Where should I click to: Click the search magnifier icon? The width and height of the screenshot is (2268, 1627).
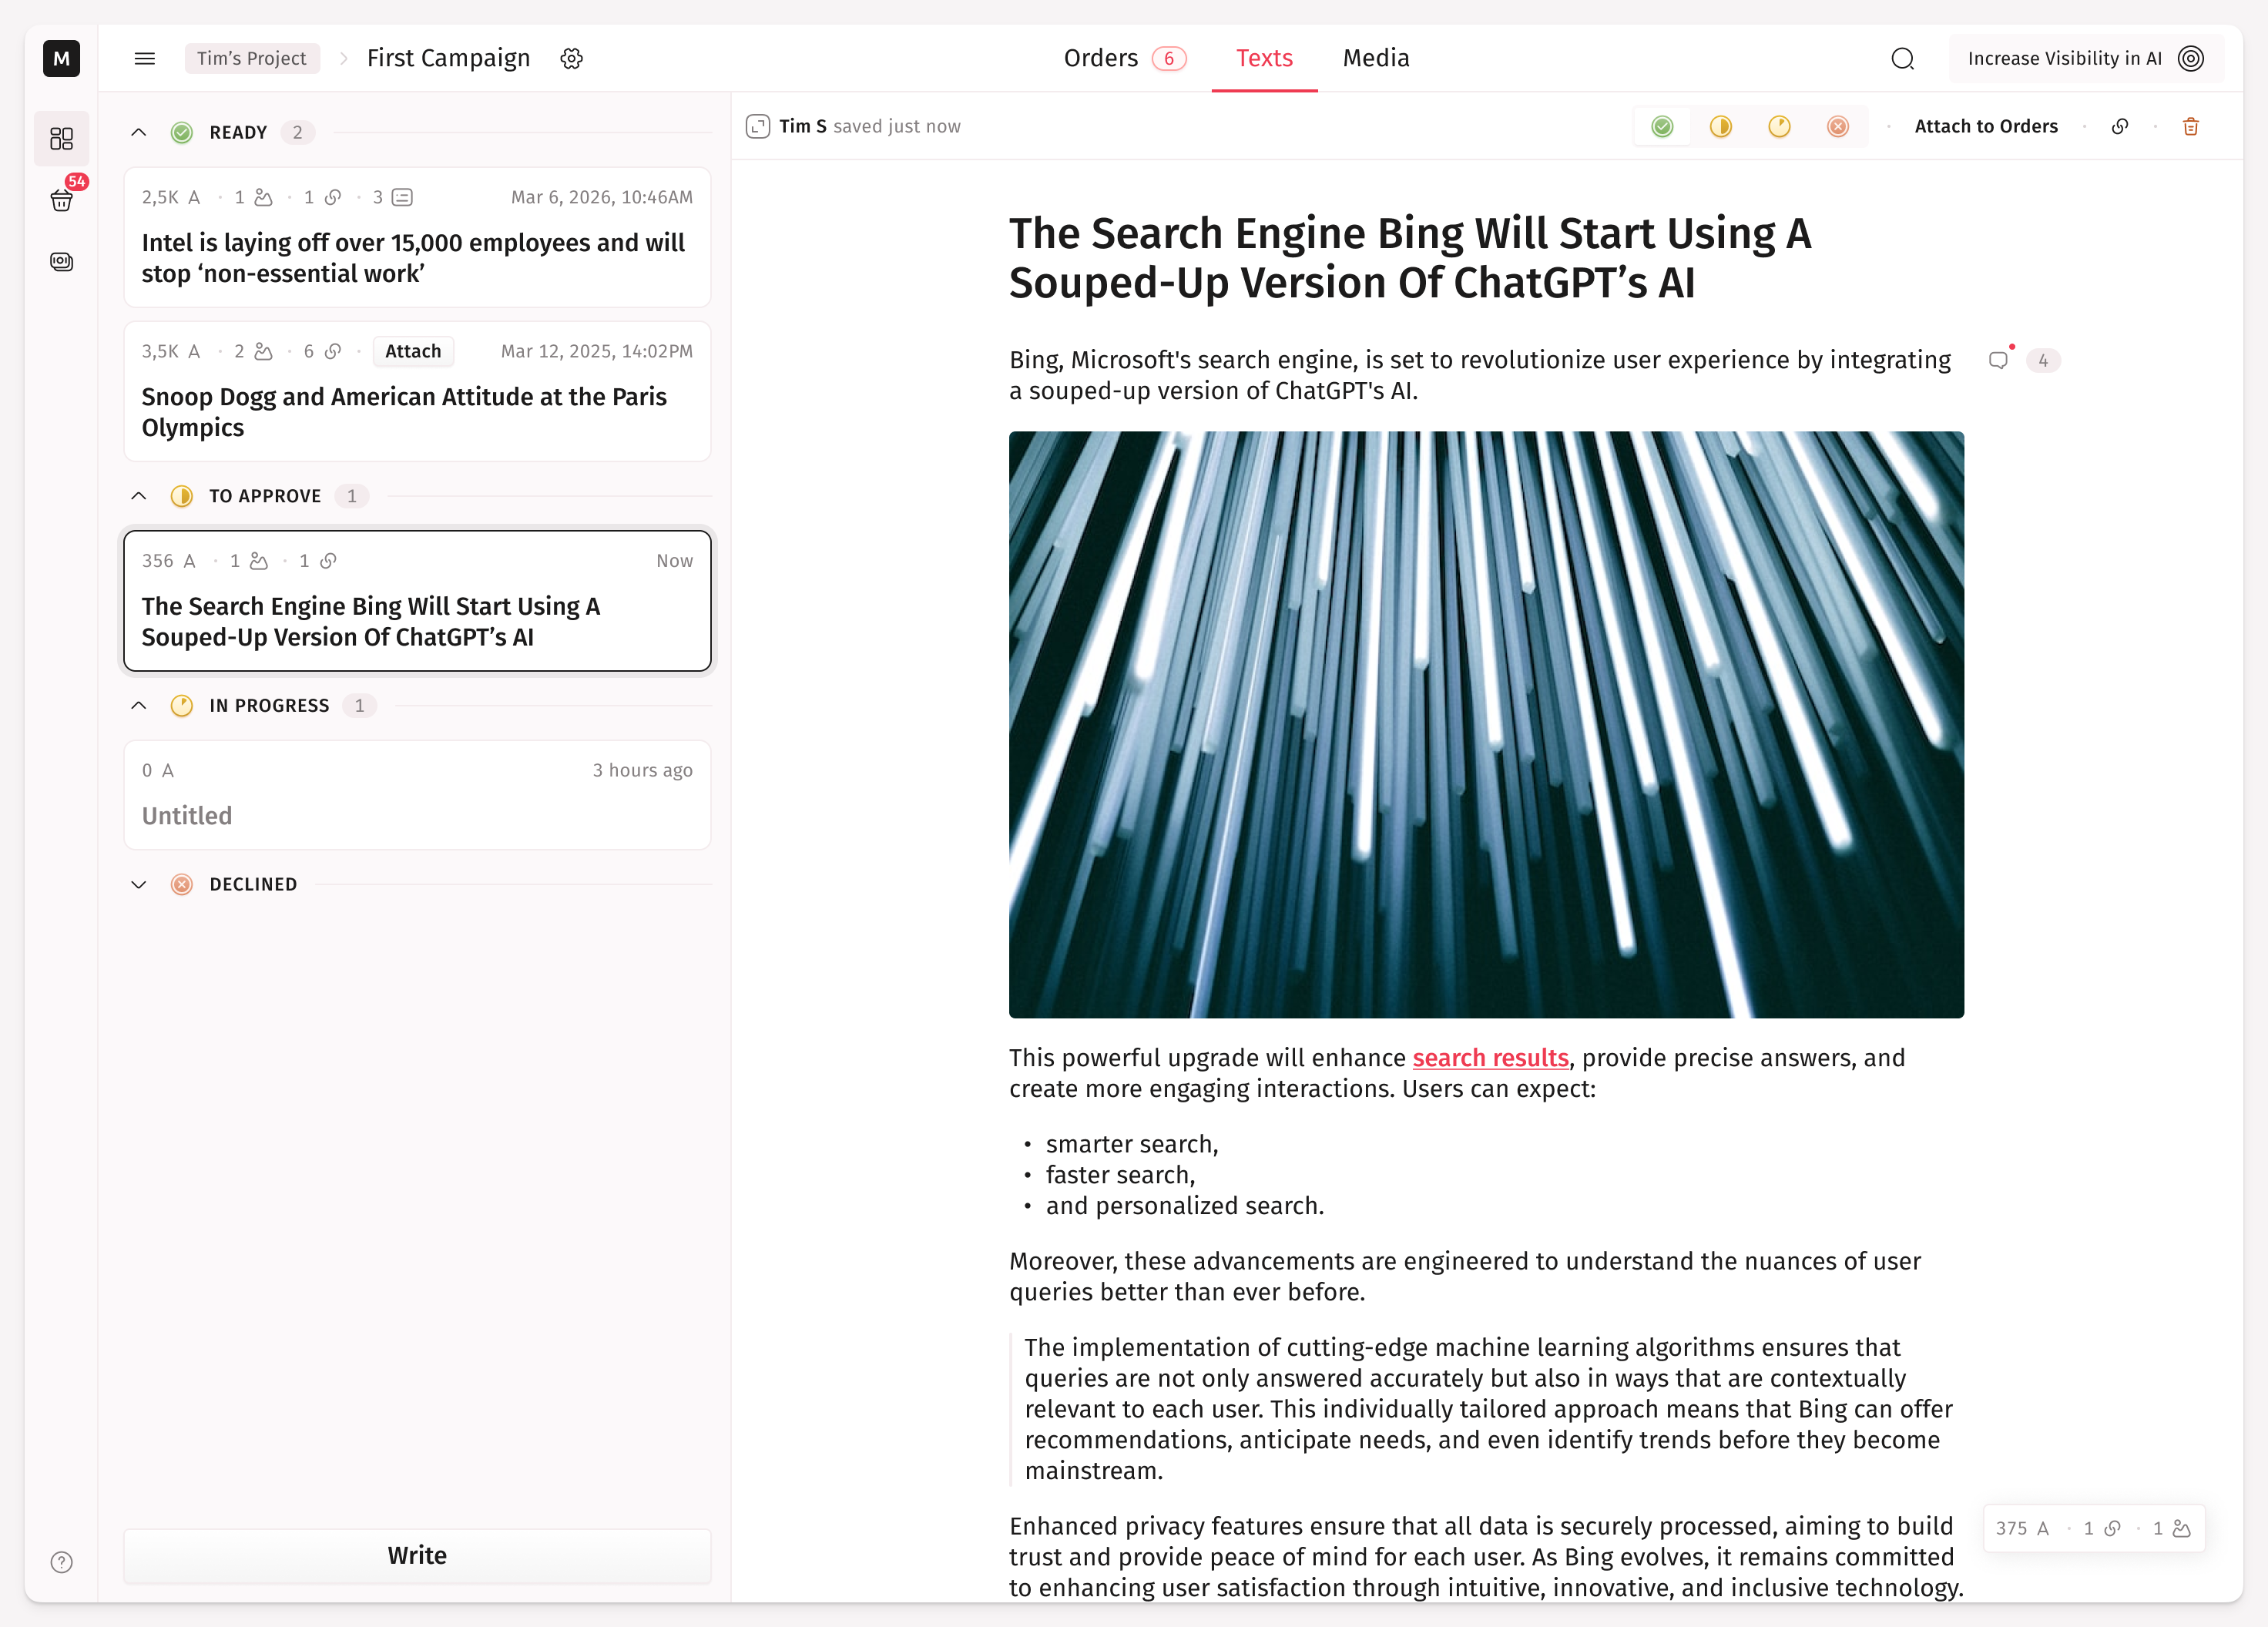pos(1902,58)
